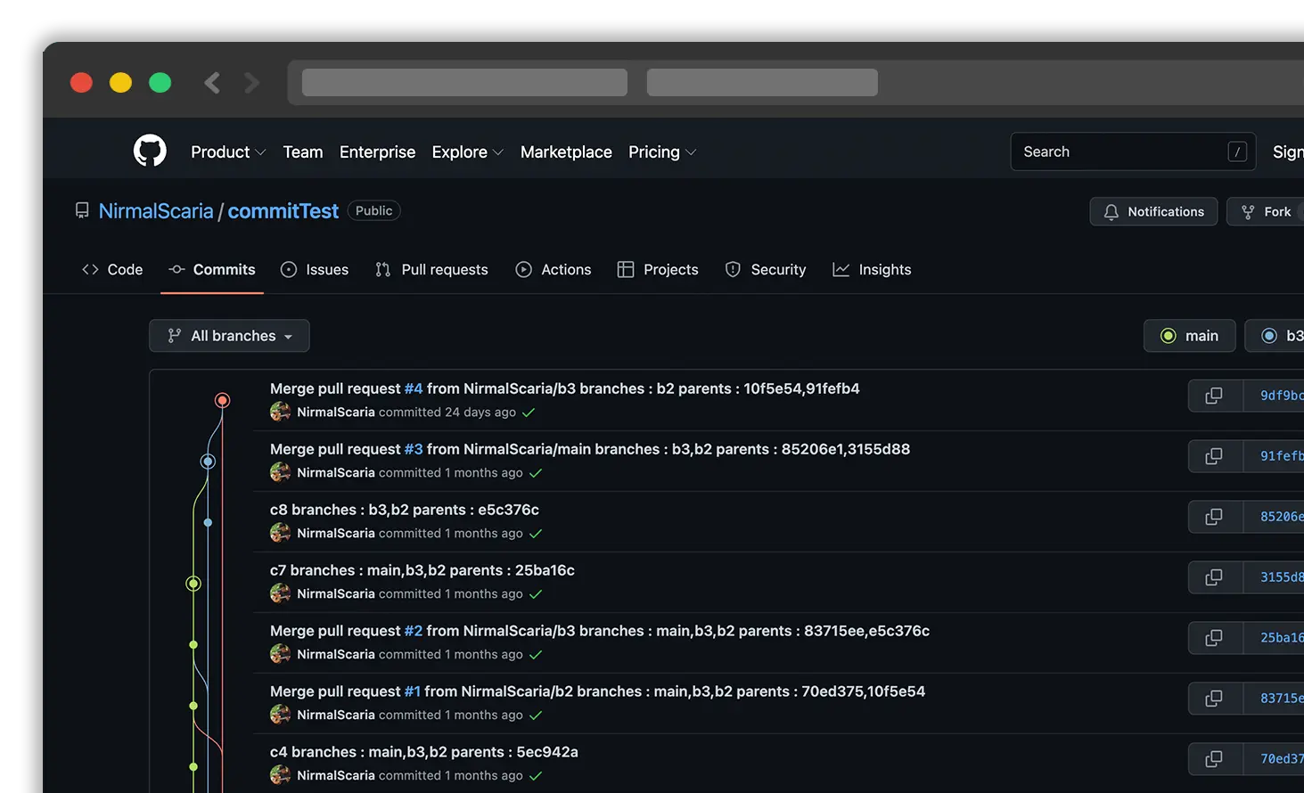1304x793 pixels.
Task: Click the Notifications button
Action: click(x=1153, y=211)
